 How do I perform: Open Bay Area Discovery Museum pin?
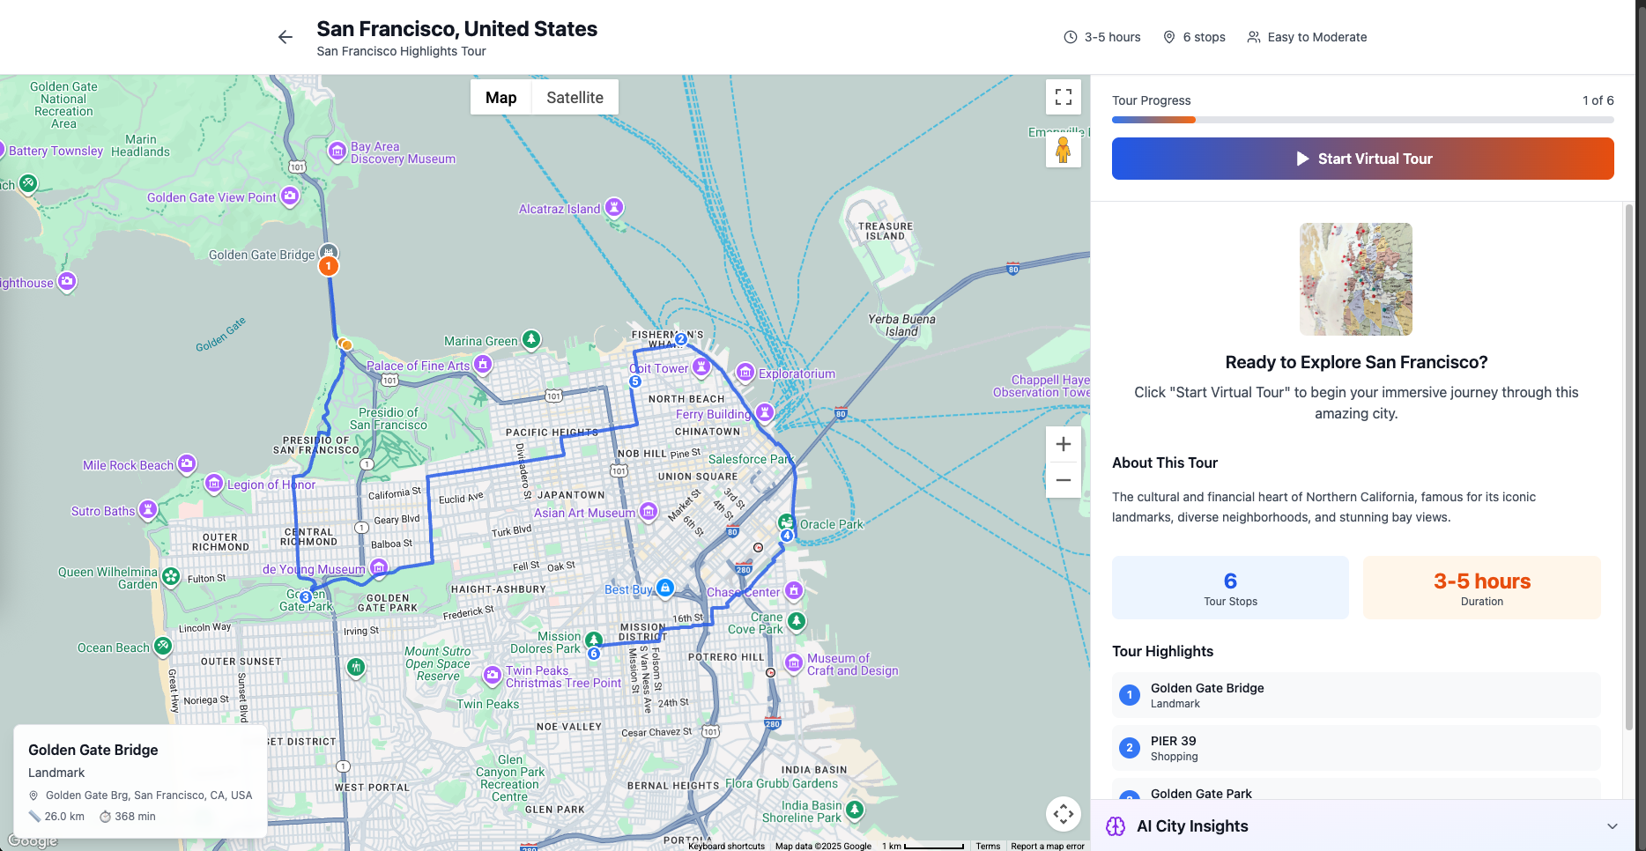(337, 151)
